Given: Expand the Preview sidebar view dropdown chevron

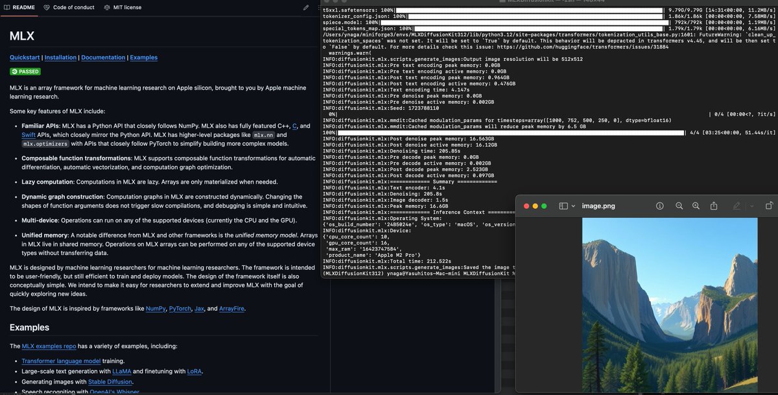Looking at the screenshot, I should (573, 206).
